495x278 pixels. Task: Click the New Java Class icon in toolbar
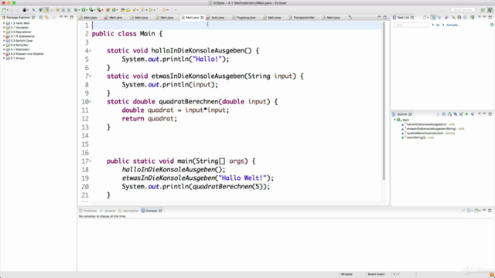(114, 10)
